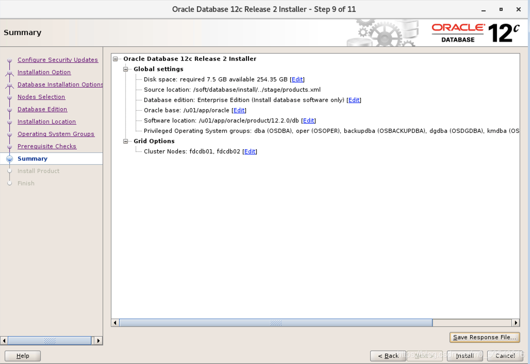Return to the Prerequisite Checks step

(47, 146)
